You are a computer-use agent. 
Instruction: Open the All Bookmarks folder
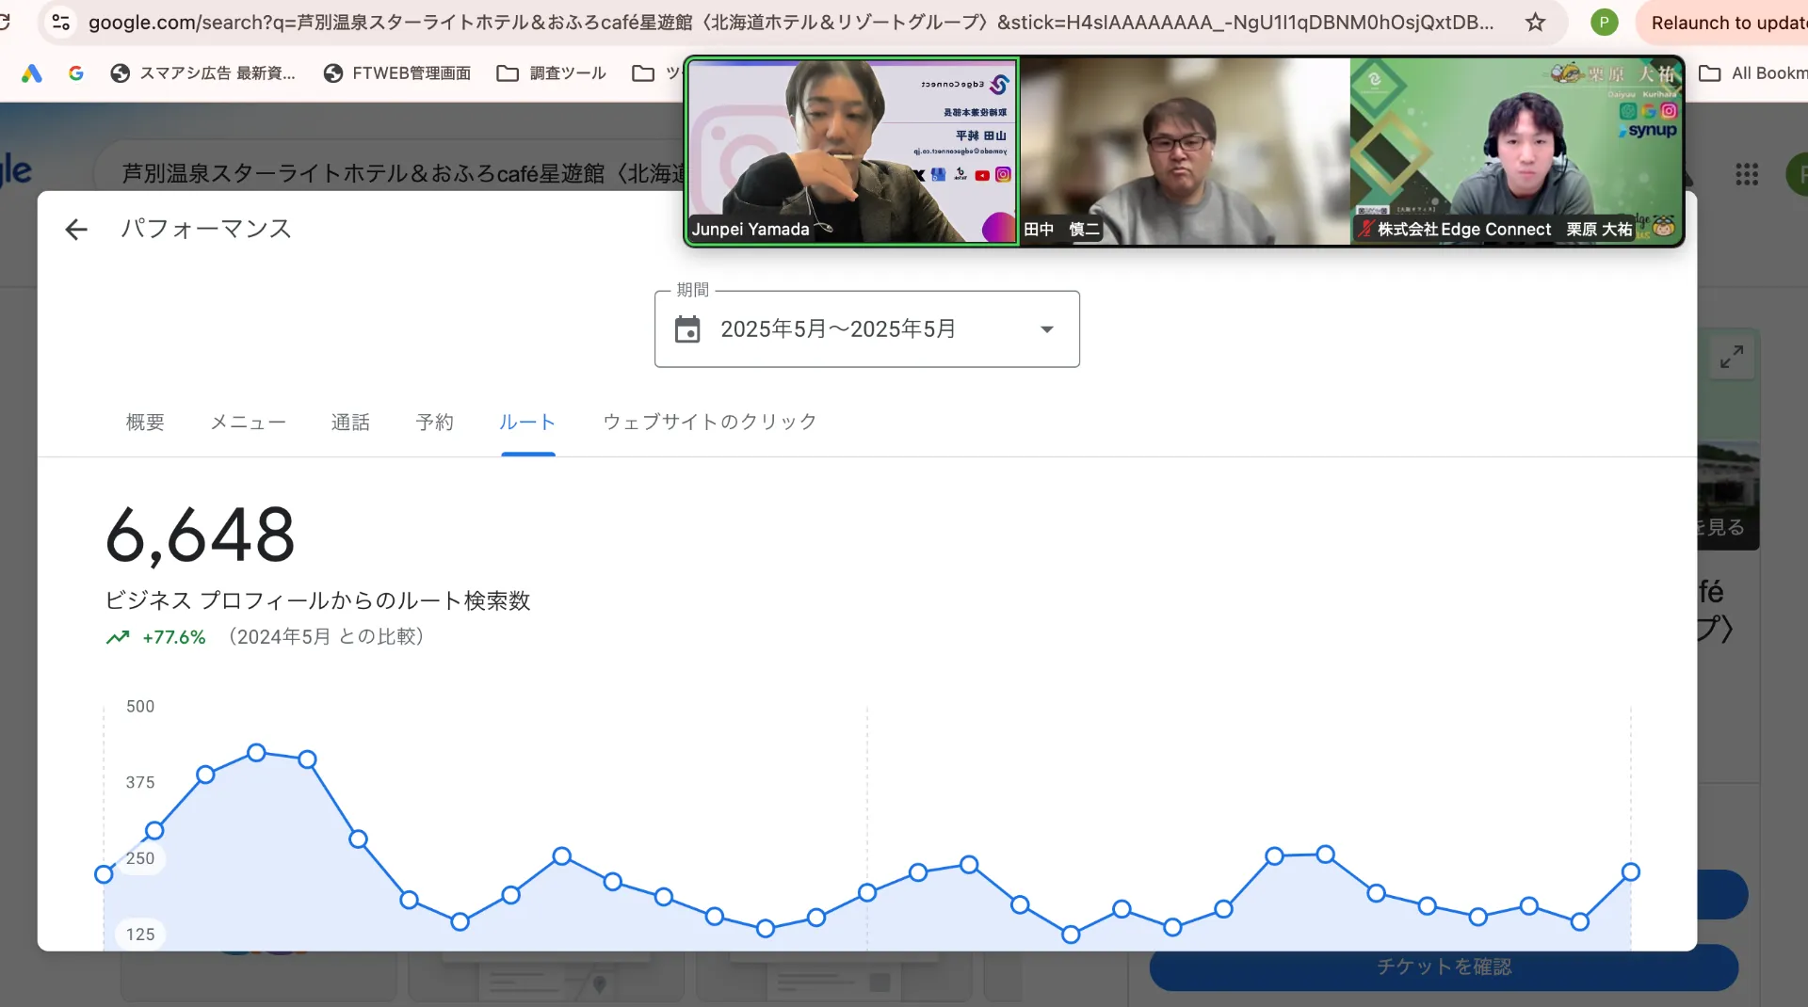point(1753,73)
